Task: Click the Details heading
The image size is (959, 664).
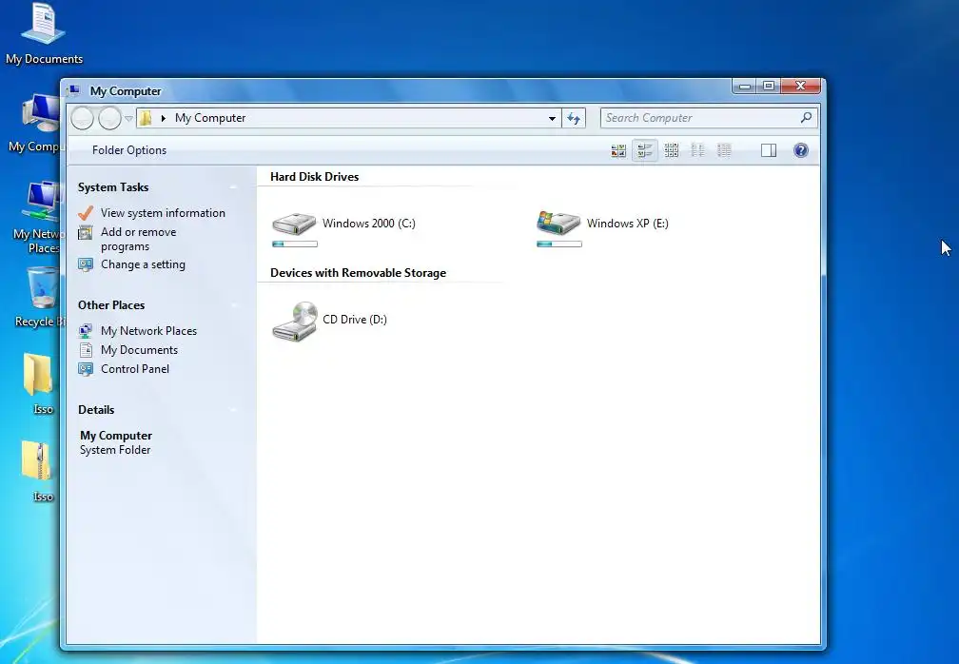Action: (96, 410)
